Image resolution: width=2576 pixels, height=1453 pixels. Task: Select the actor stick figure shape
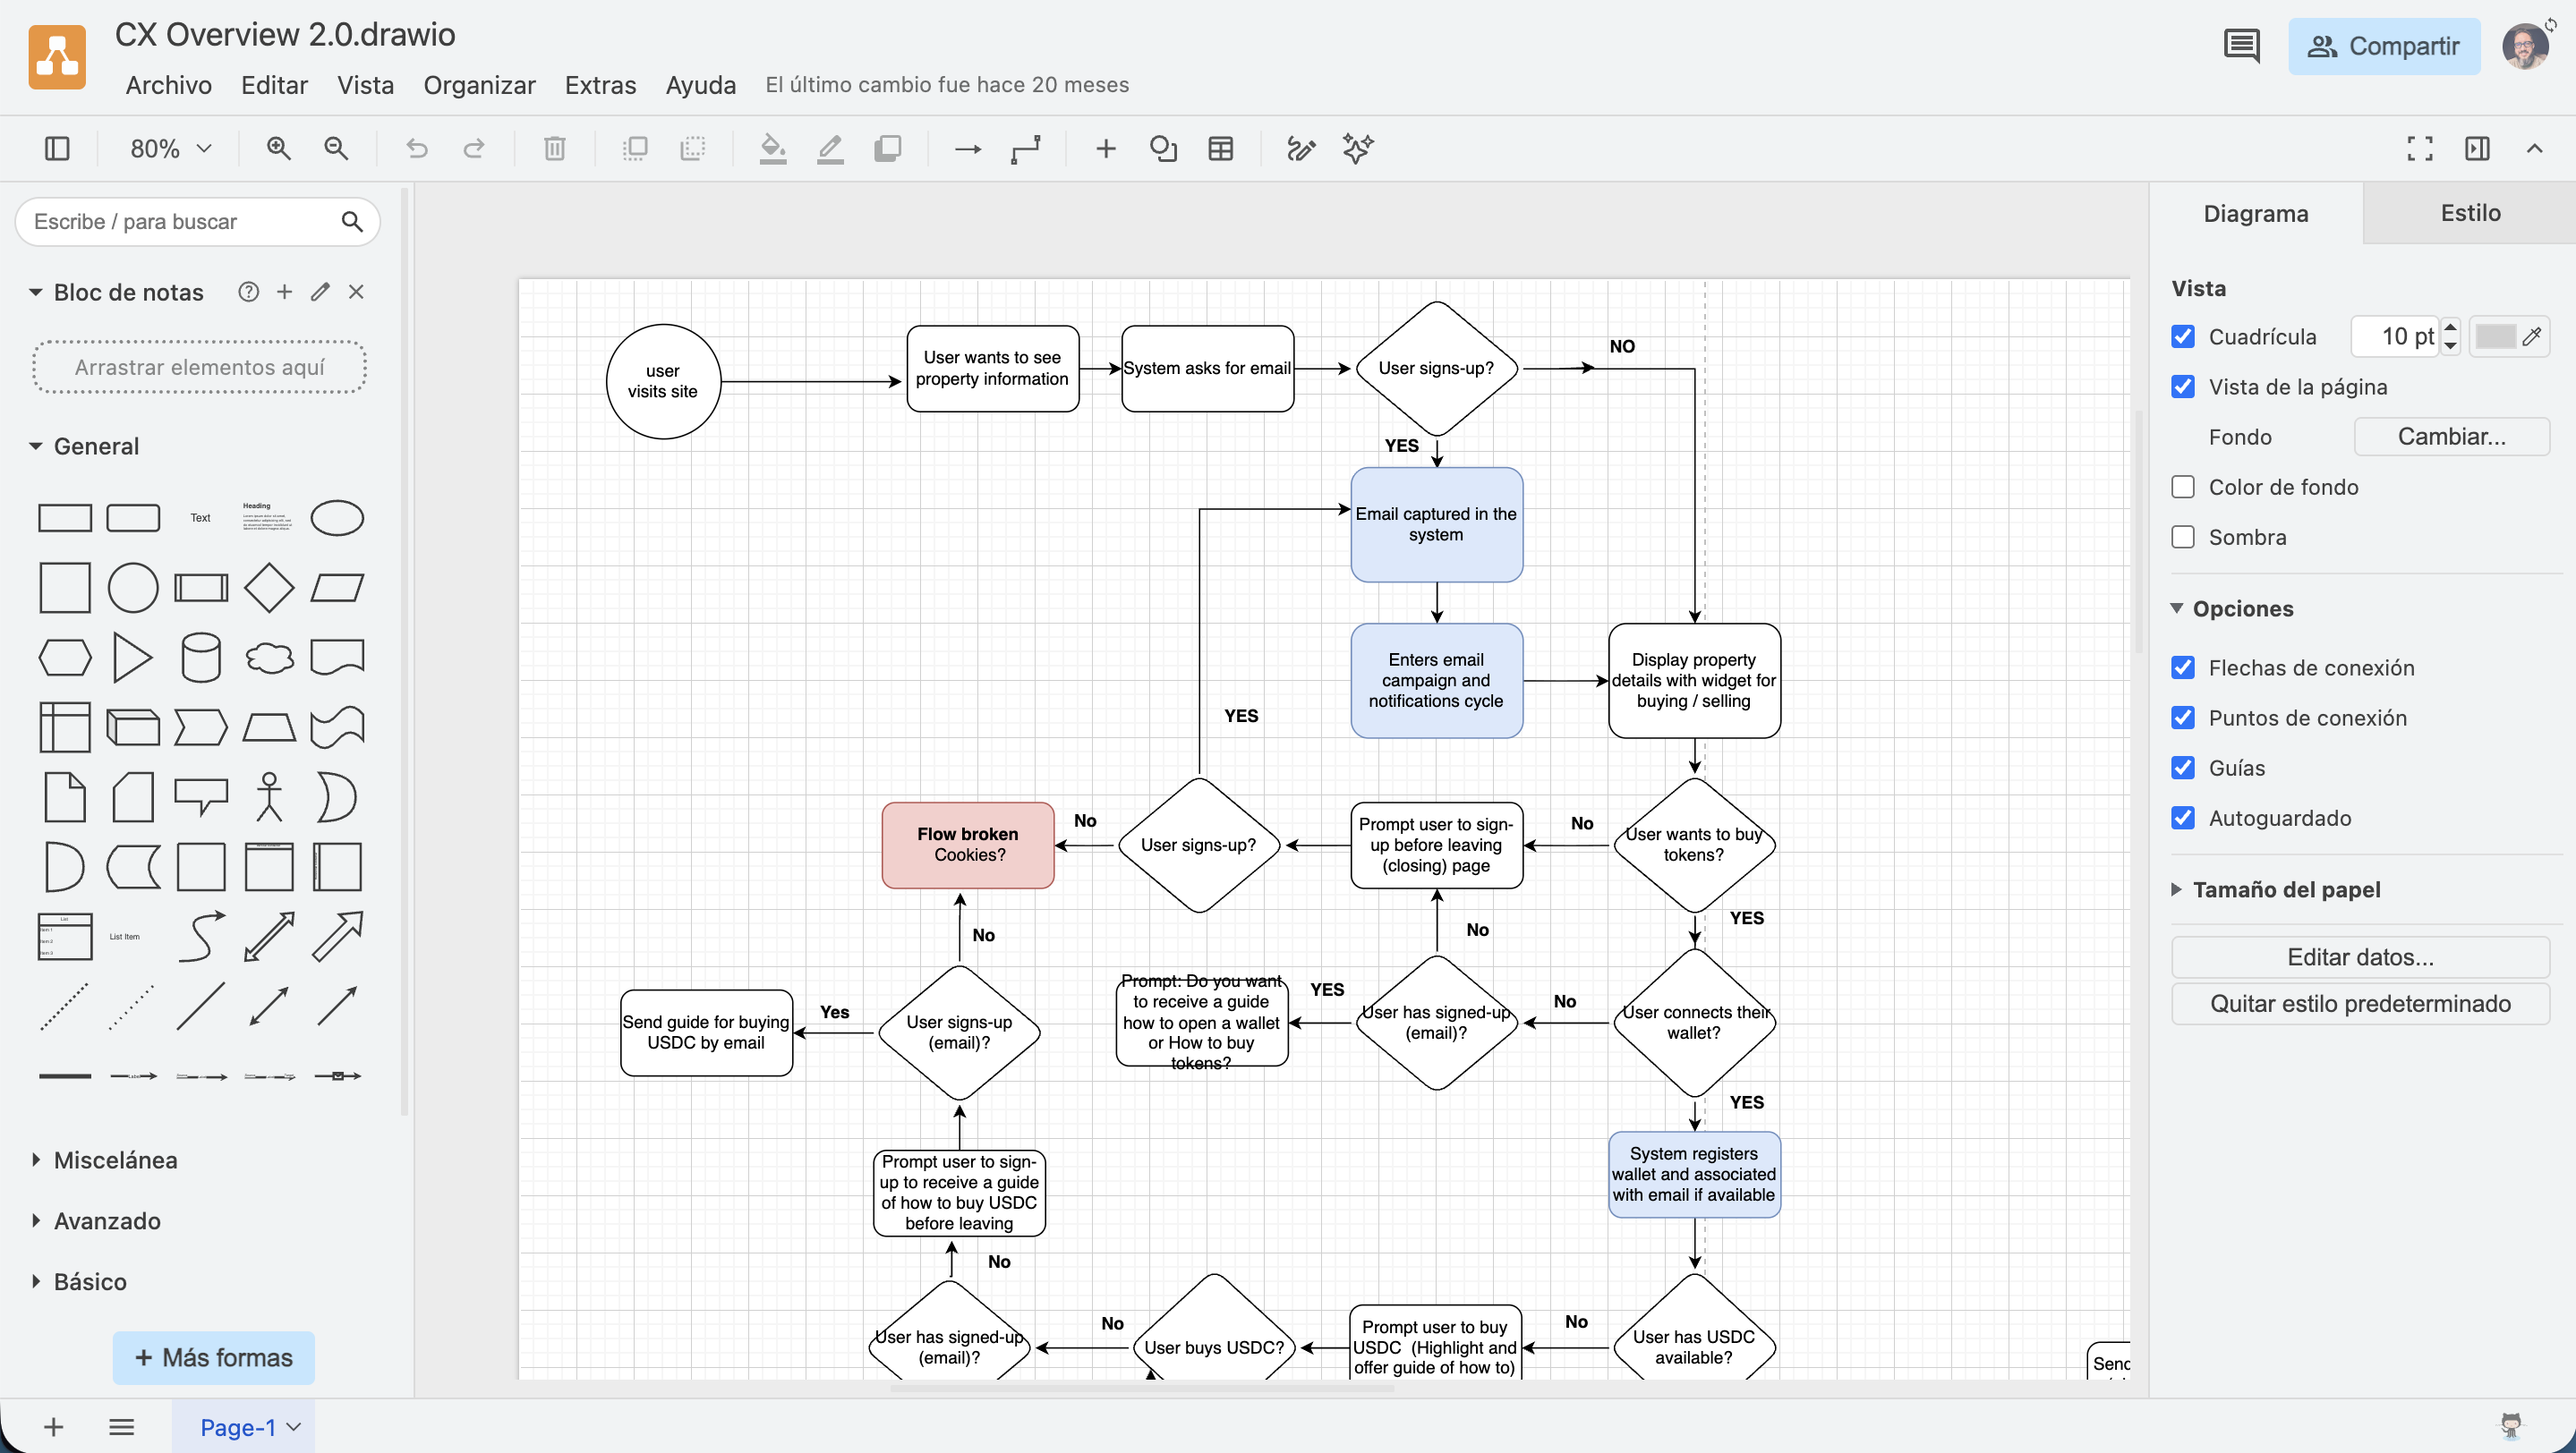[x=269, y=796]
